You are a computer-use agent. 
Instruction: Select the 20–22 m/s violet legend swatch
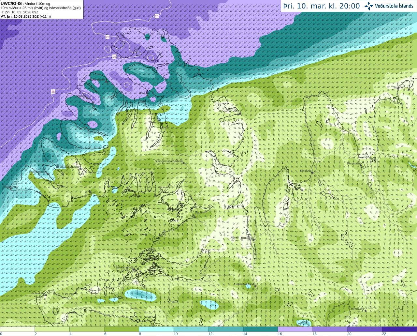(365, 329)
